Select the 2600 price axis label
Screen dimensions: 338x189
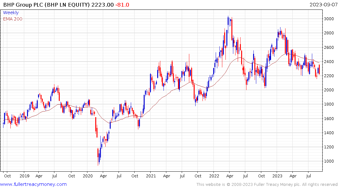coord(329,47)
